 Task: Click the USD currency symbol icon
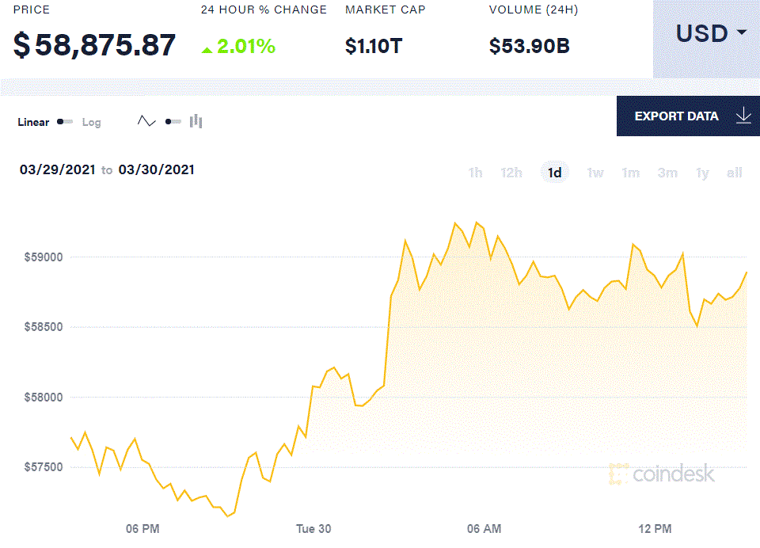[x=701, y=33]
